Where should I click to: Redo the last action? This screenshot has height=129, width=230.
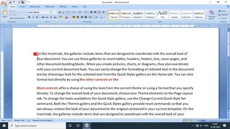[x=19, y=2]
